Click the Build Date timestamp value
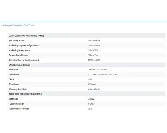The image size is (167, 133). (x=98, y=70)
